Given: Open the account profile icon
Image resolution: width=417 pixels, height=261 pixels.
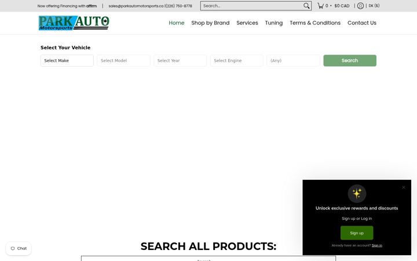Looking at the screenshot, I should (360, 6).
